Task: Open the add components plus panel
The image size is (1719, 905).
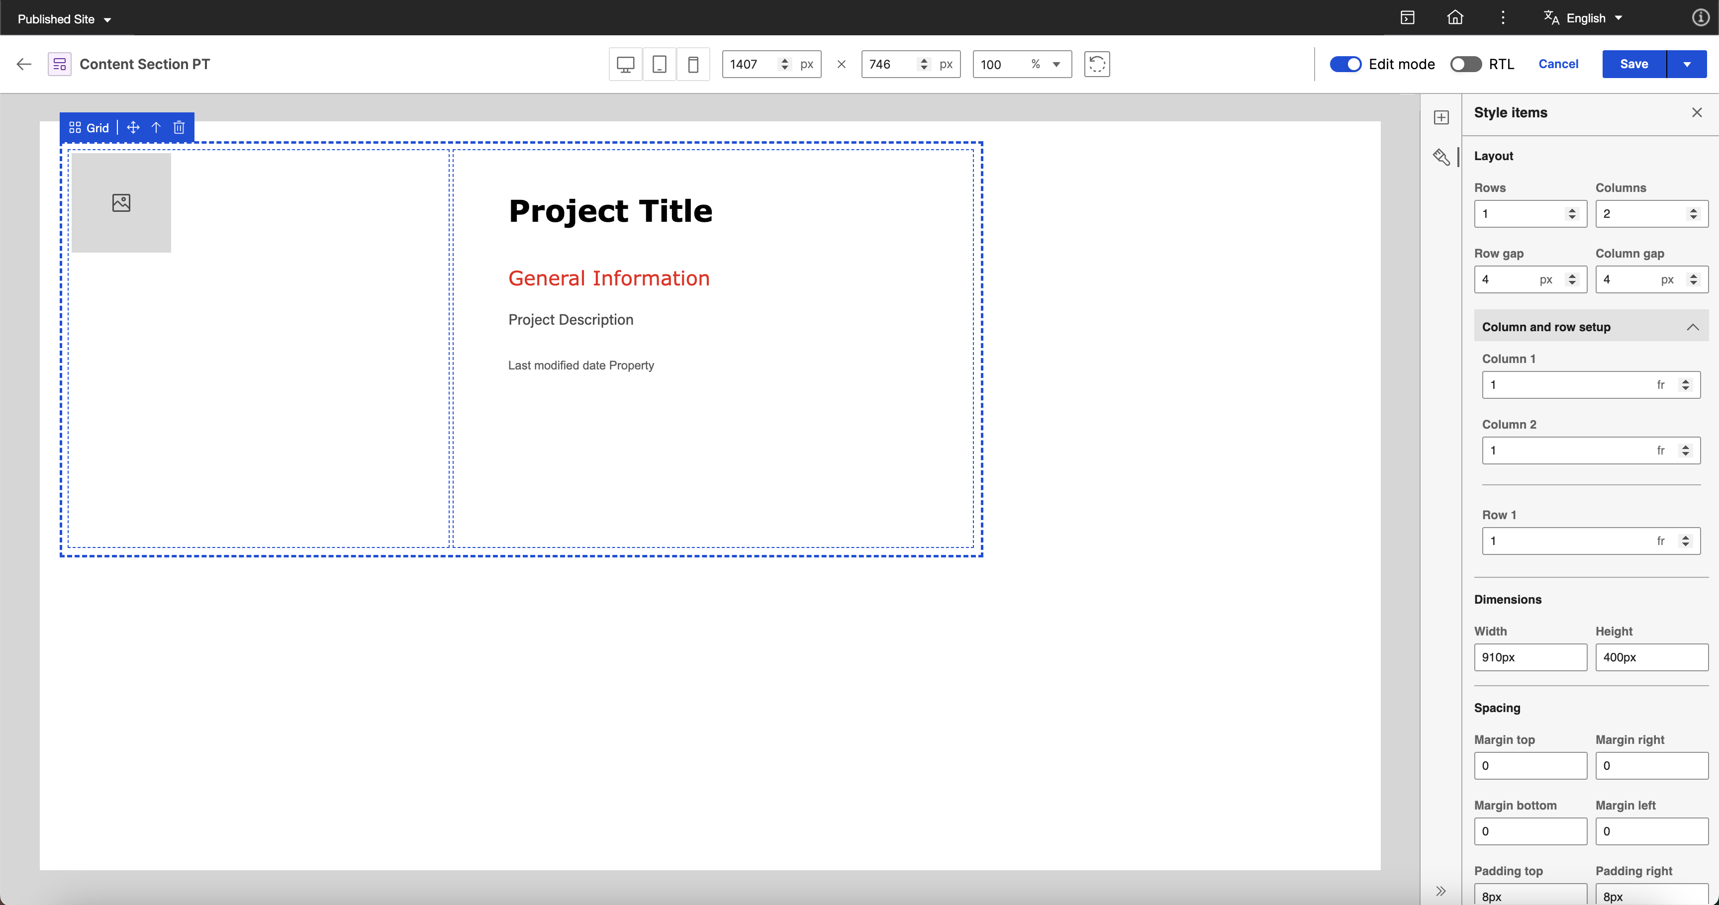Action: (x=1441, y=117)
